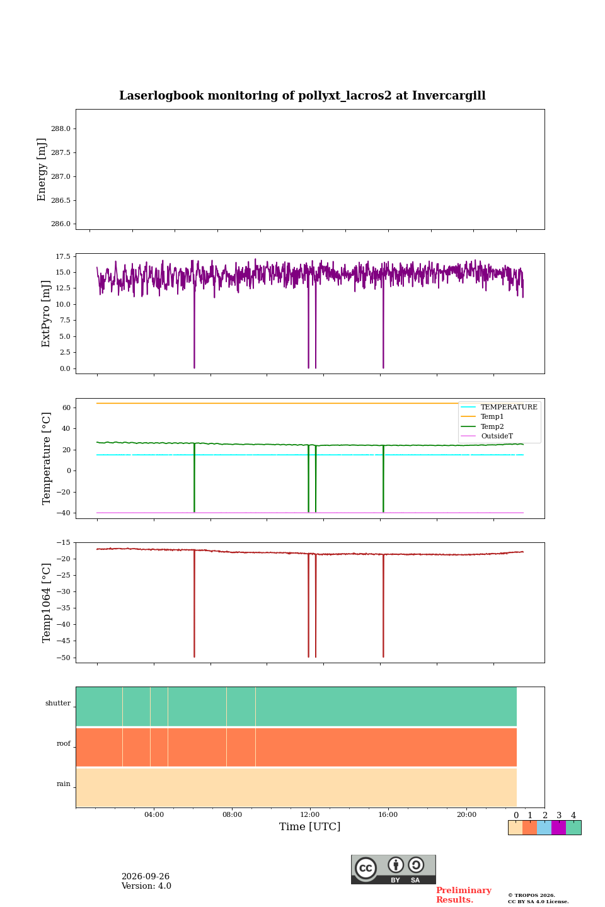
Task: Click the 286.0 Energy tick label
Action: [60, 224]
